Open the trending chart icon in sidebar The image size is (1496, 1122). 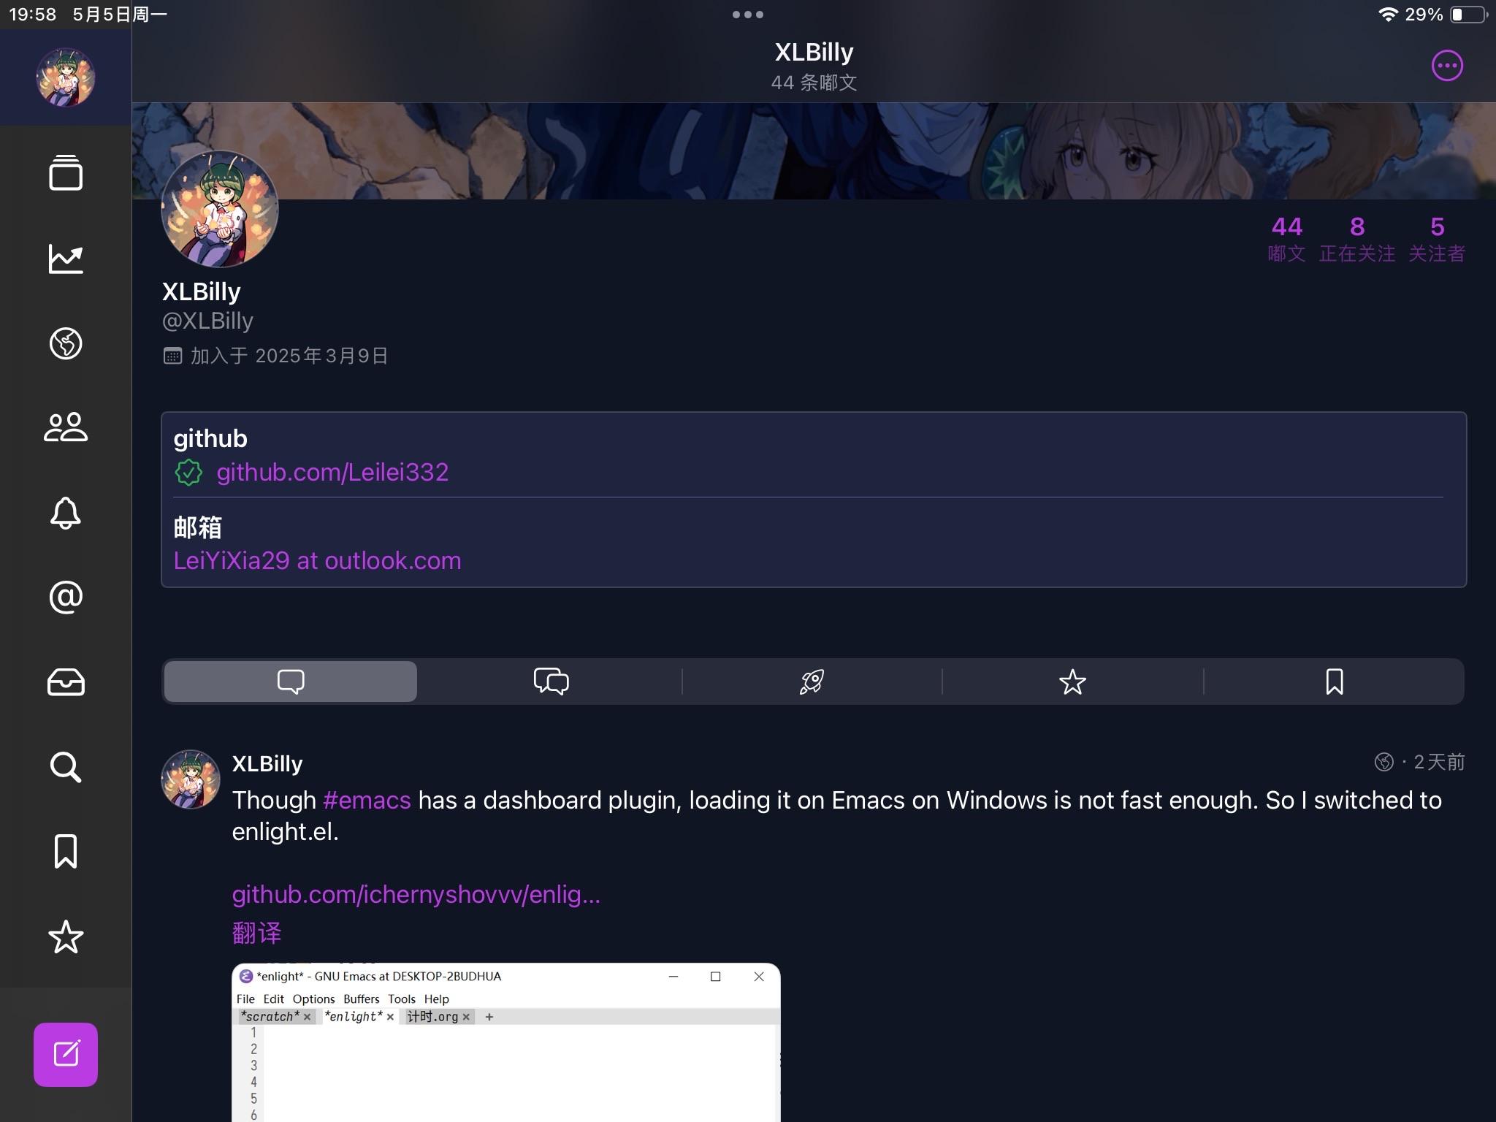(x=66, y=259)
